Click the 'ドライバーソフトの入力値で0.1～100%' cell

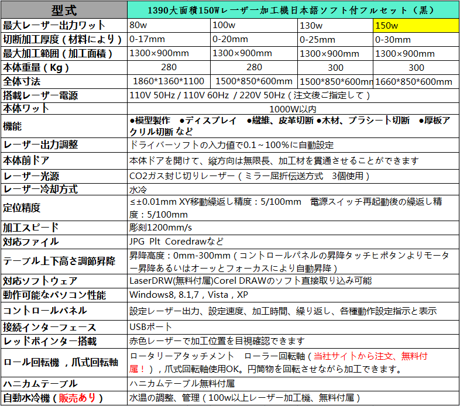(x=293, y=145)
